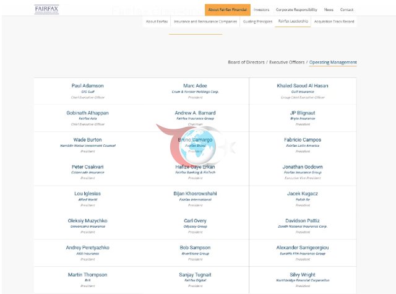Click the name Paul Adamson
396x294 pixels.
(x=87, y=85)
